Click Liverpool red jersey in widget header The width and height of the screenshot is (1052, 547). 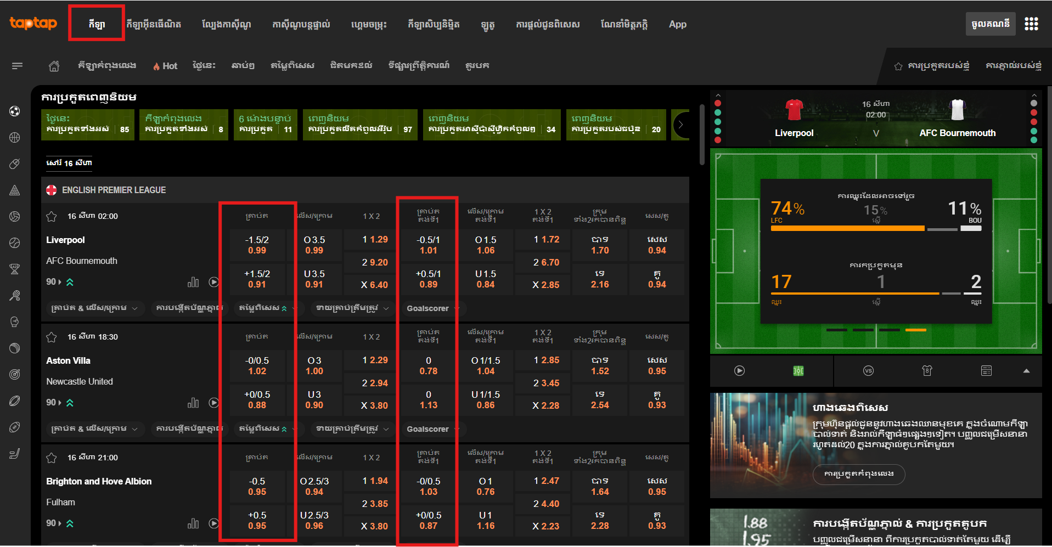coord(794,110)
